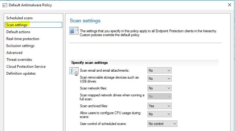
Task: Open Scan archived files dropdown
Action: (x=159, y=106)
